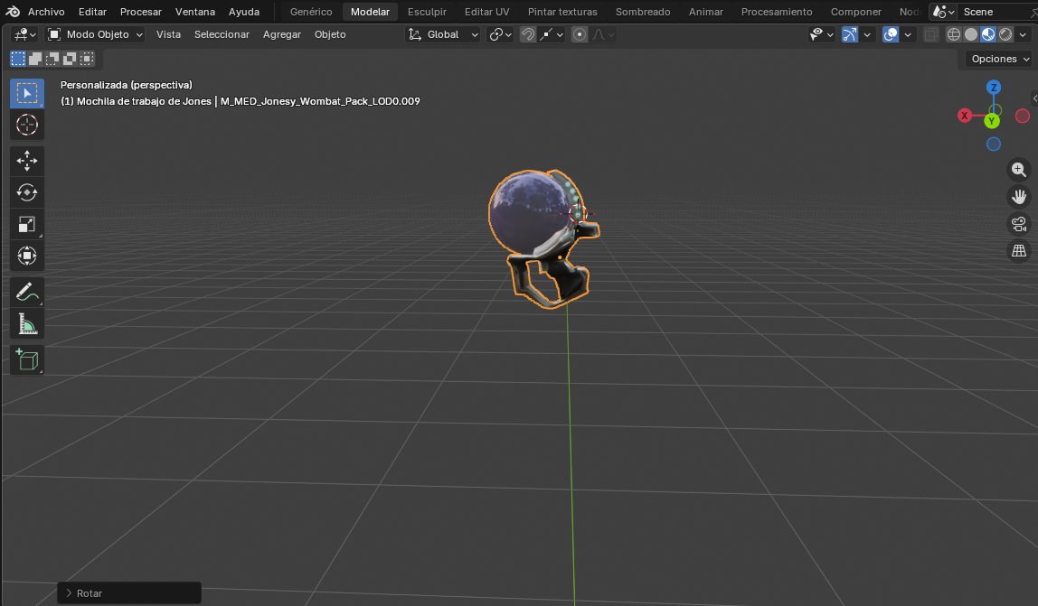Switch perspective/orthographic grid icon
This screenshot has height=606, width=1038.
pos(1019,251)
